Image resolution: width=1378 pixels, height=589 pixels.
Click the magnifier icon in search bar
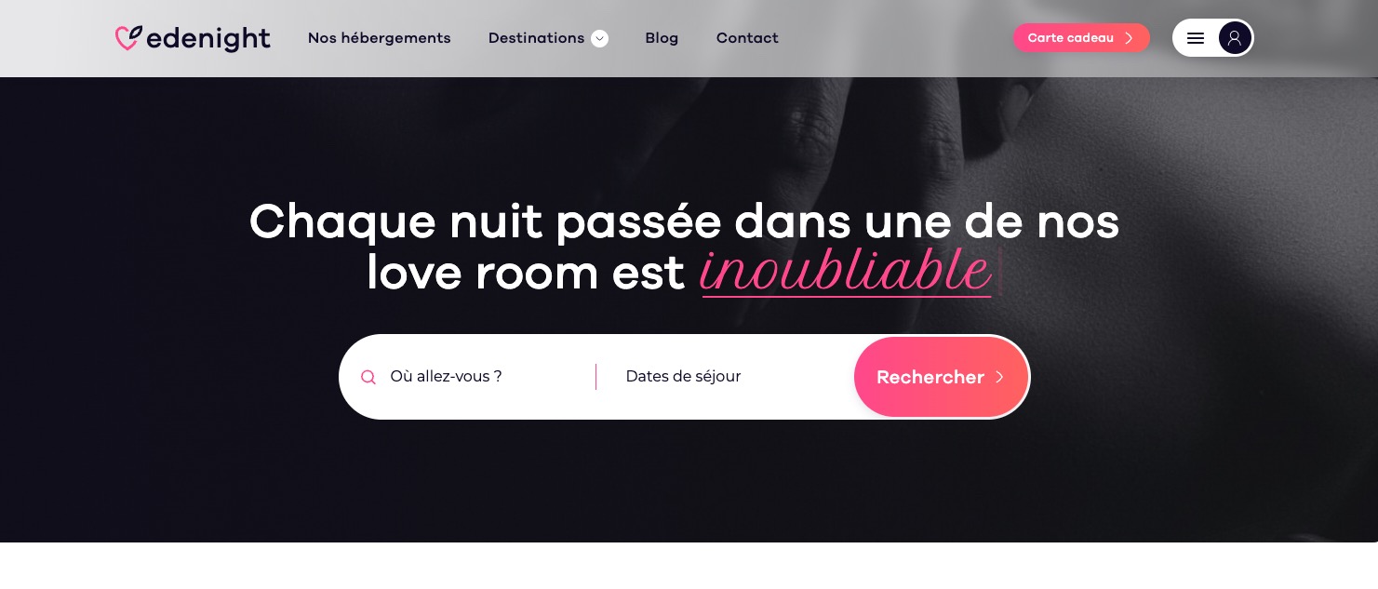[x=368, y=377]
